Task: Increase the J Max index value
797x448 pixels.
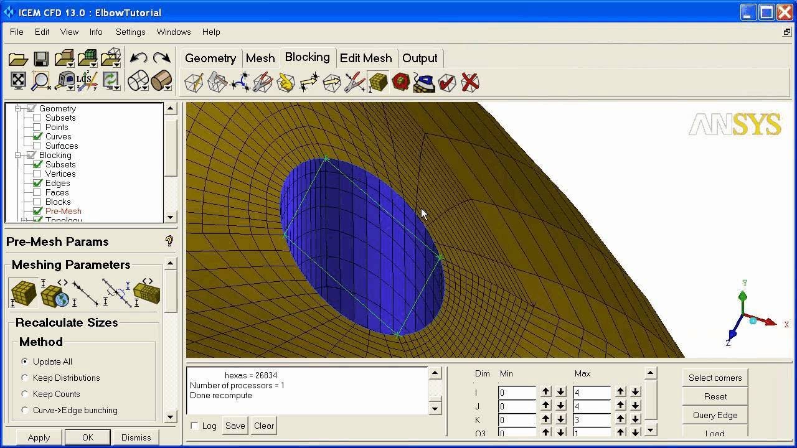Action: point(620,406)
